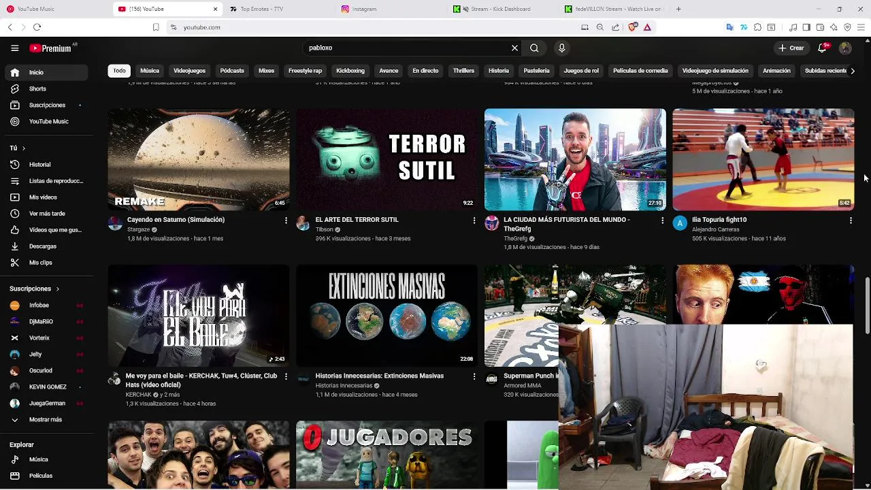The width and height of the screenshot is (871, 490).
Task: Bookmark this page icon
Action: tap(156, 27)
